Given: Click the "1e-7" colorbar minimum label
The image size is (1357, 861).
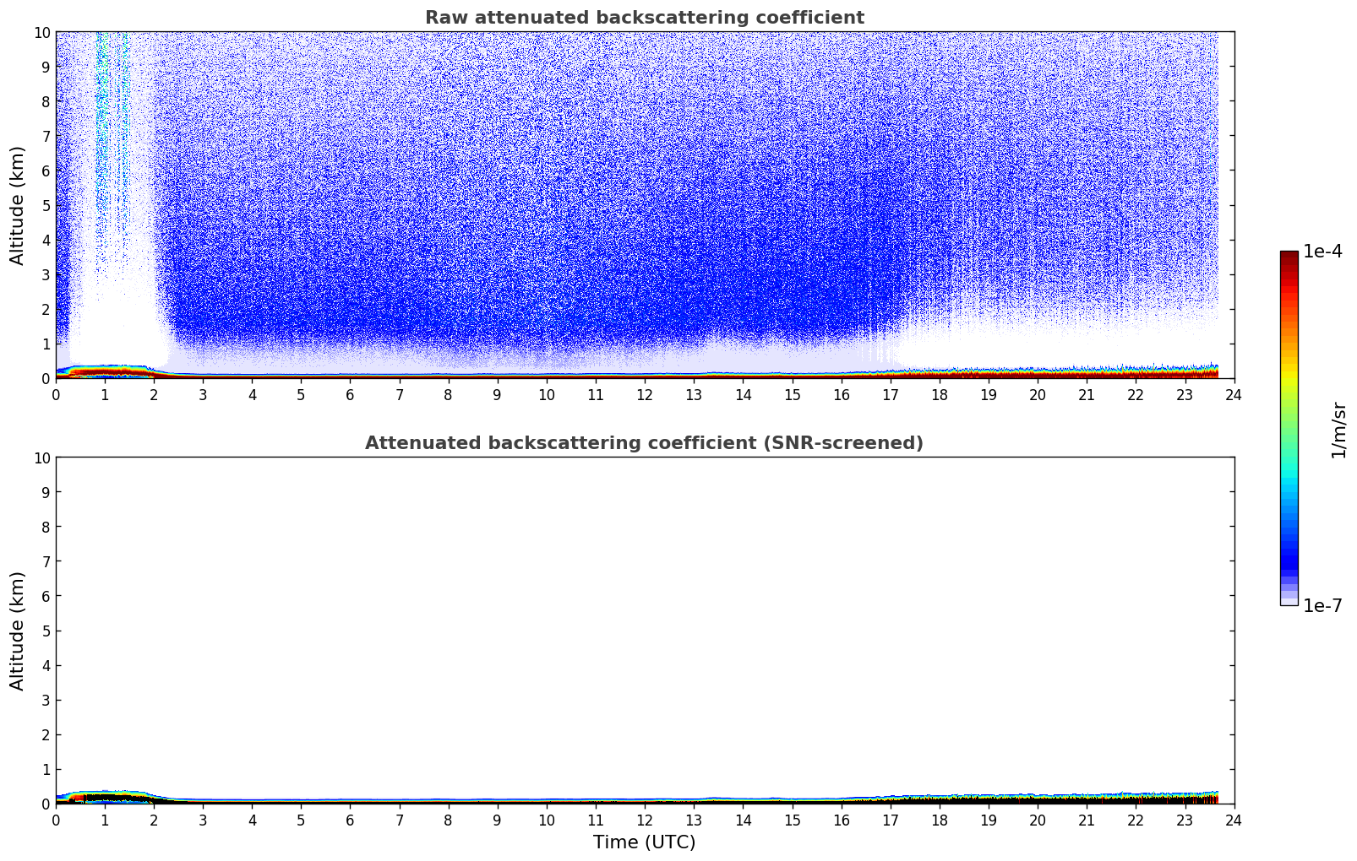Looking at the screenshot, I should (1322, 606).
